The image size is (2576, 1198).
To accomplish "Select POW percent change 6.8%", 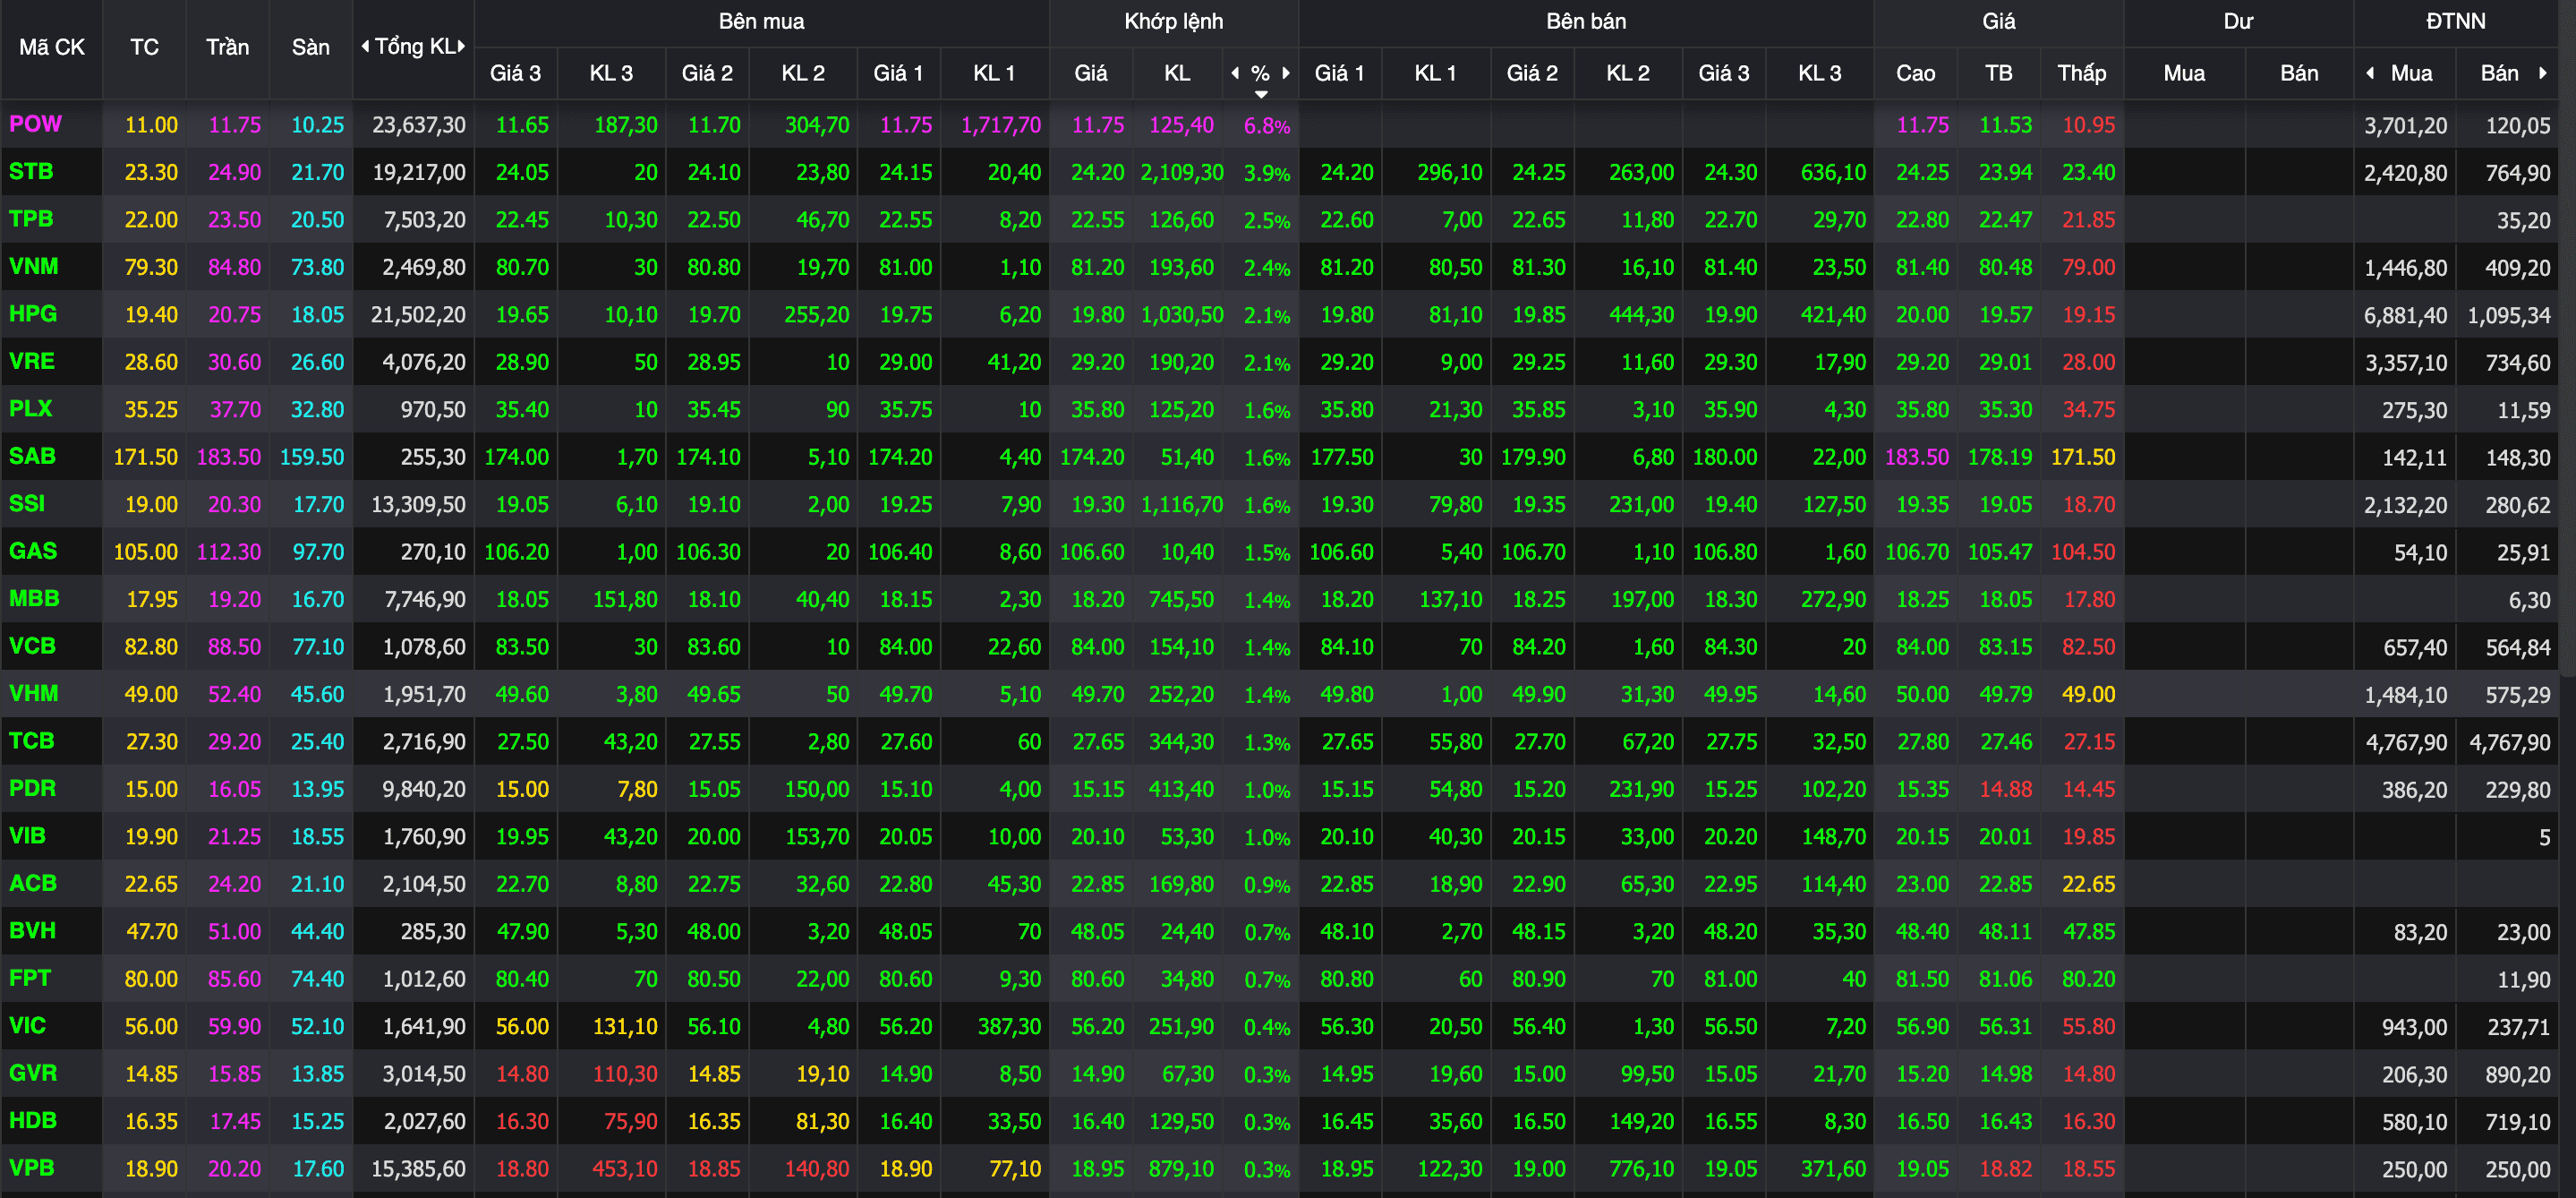I will coord(1266,126).
